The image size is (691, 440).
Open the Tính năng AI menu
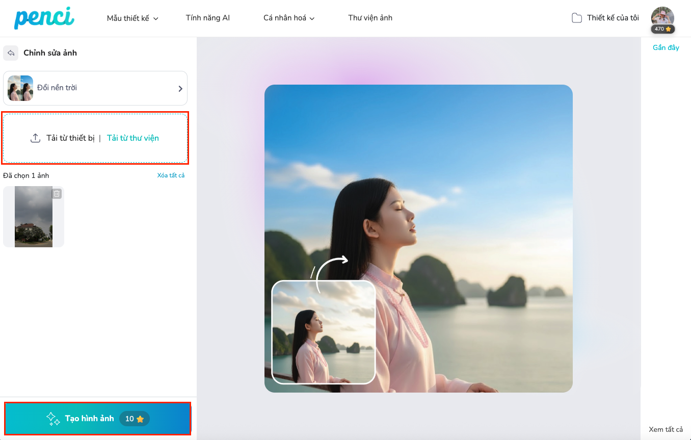(207, 18)
